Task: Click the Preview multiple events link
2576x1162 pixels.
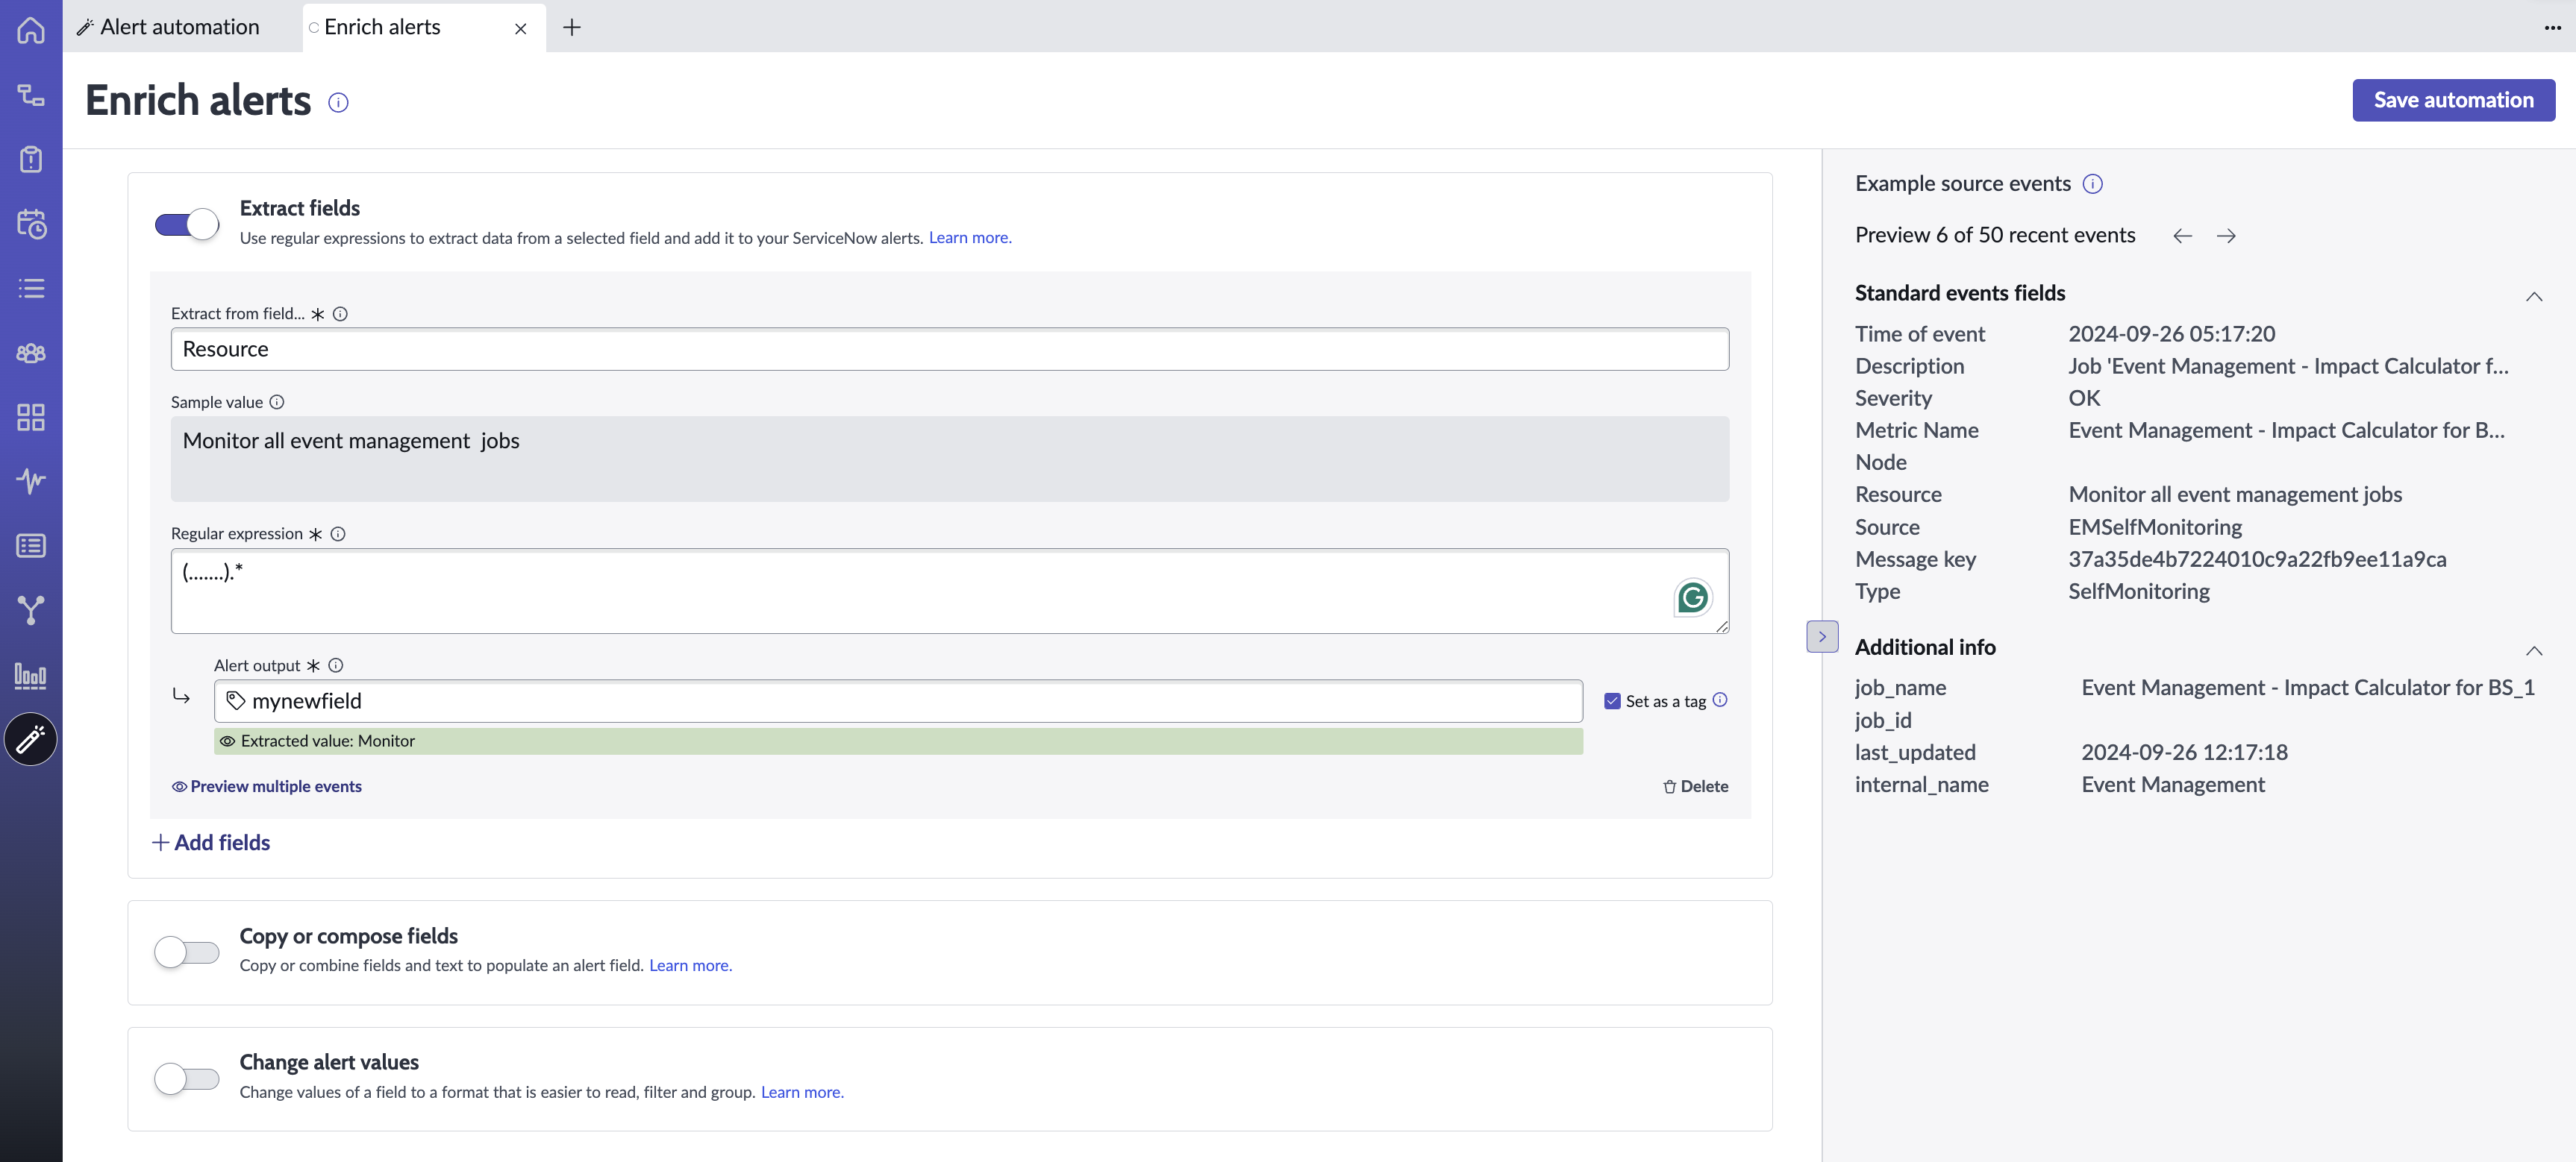Action: click(x=267, y=786)
